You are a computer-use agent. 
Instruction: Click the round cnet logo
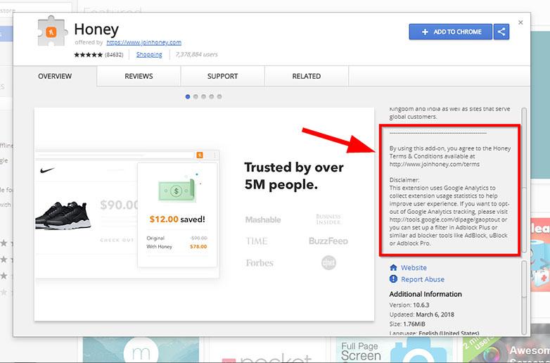(328, 262)
